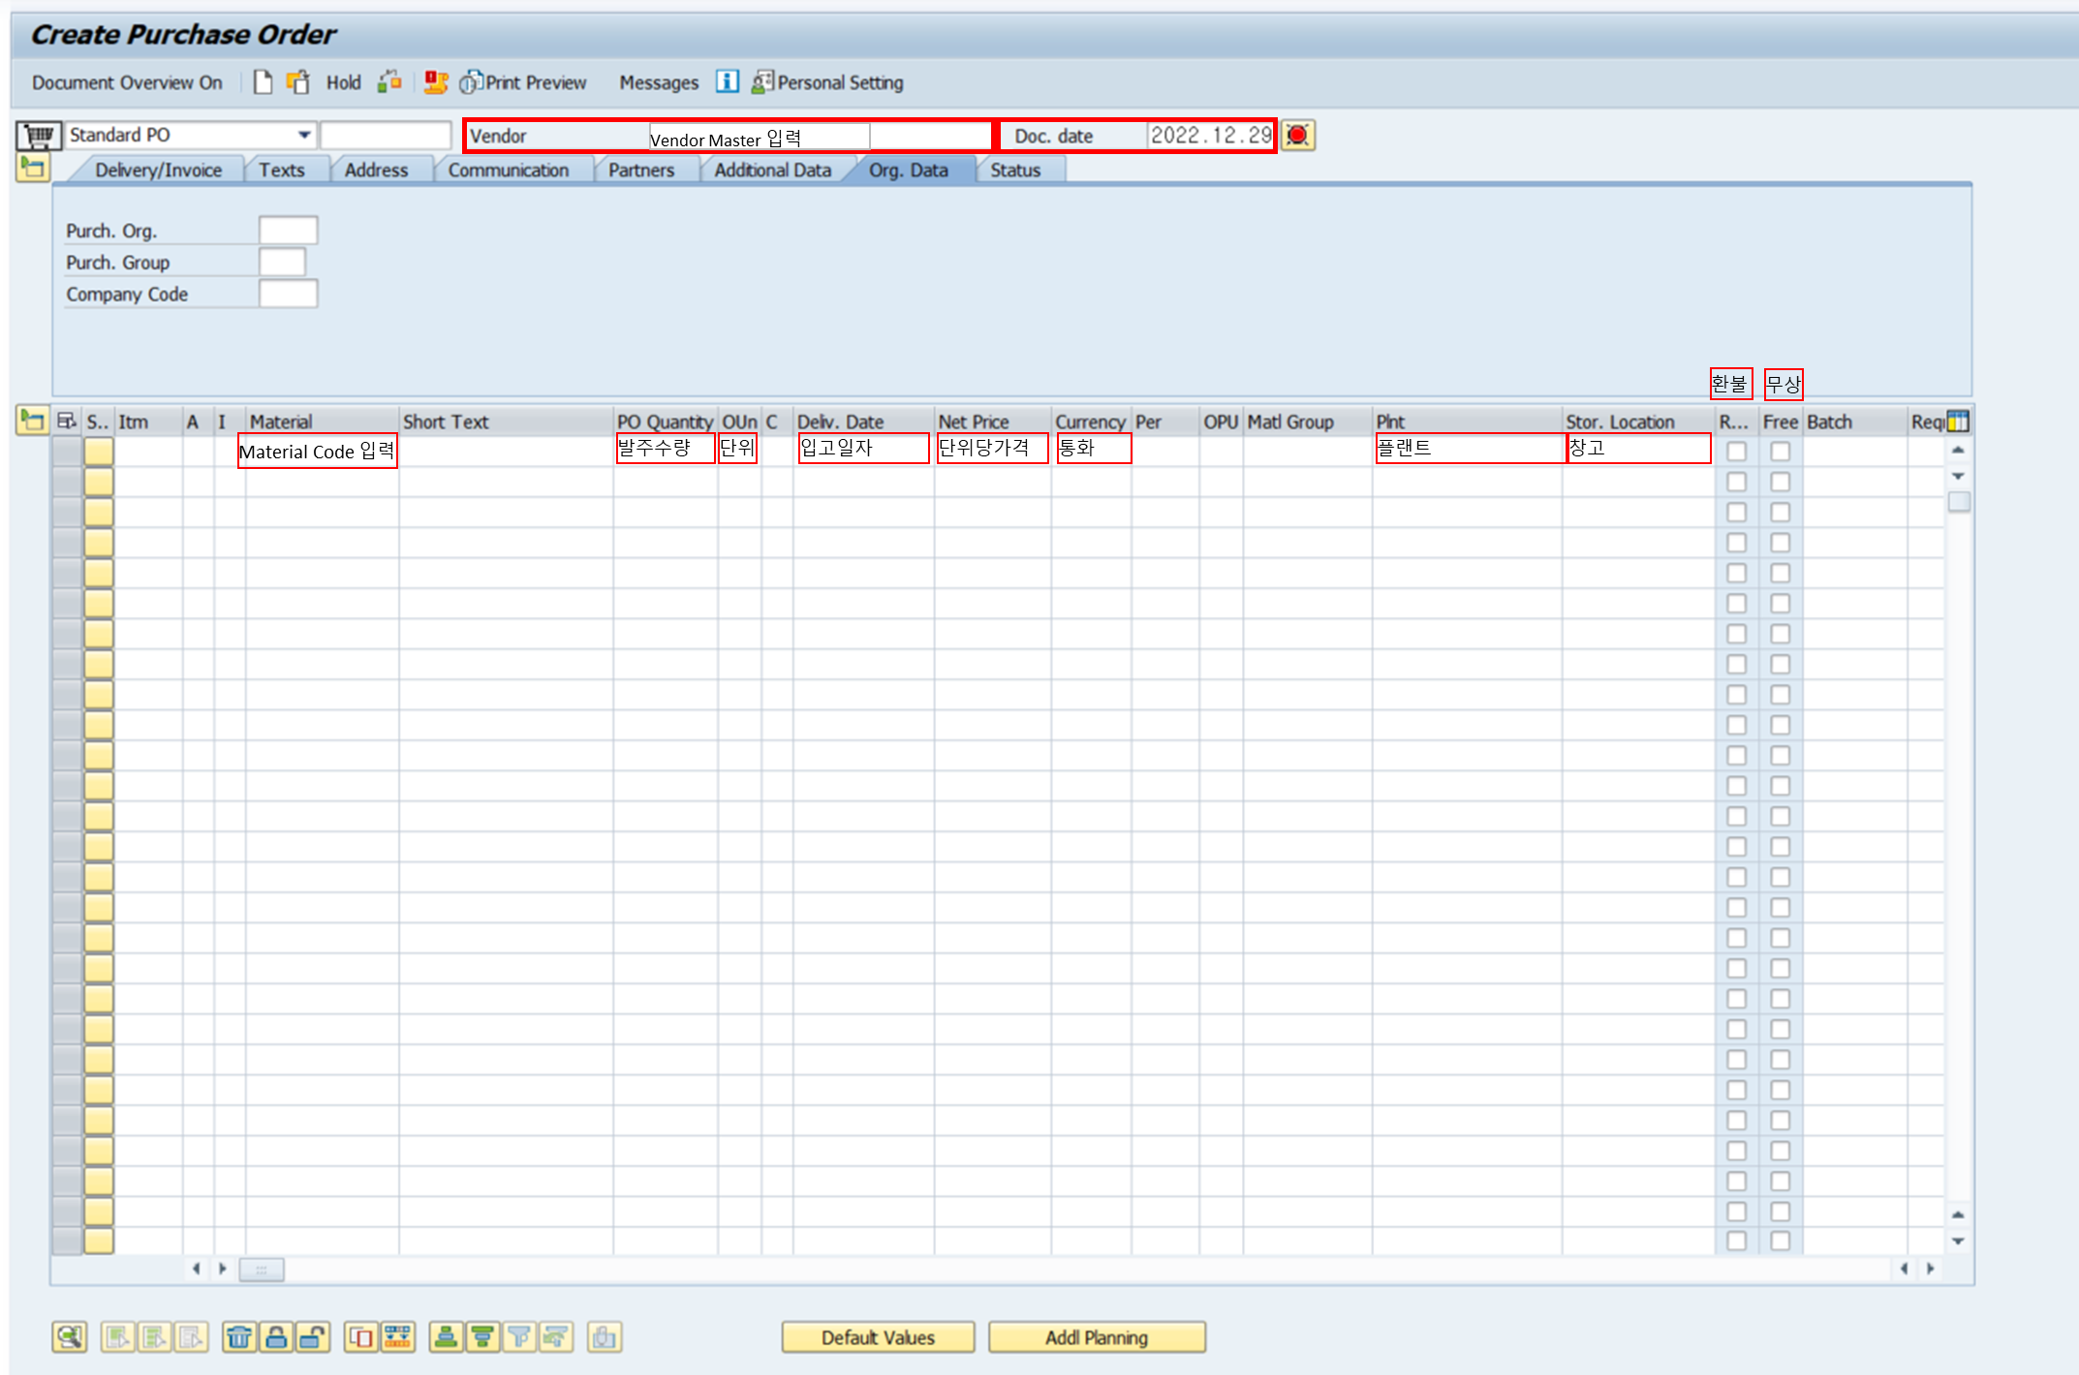Screen dimensions: 2079x1375
Task: Click the Addl Planning button
Action: tap(1096, 1337)
